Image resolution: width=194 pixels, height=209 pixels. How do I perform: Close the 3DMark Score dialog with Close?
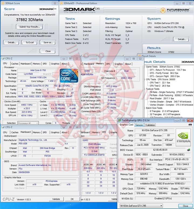pos(48,51)
